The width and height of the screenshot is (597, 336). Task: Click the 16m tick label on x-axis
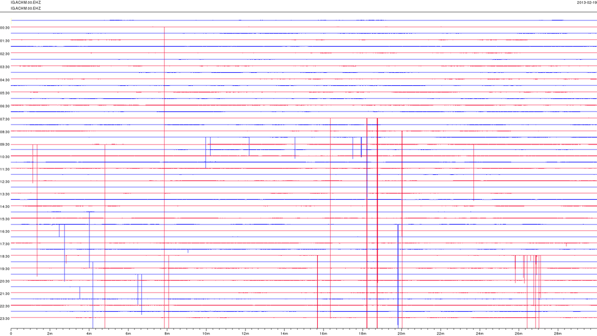[323, 334]
